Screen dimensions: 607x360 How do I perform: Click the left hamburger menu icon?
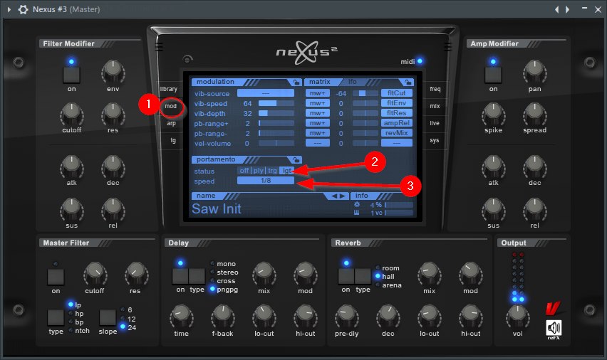tap(159, 47)
